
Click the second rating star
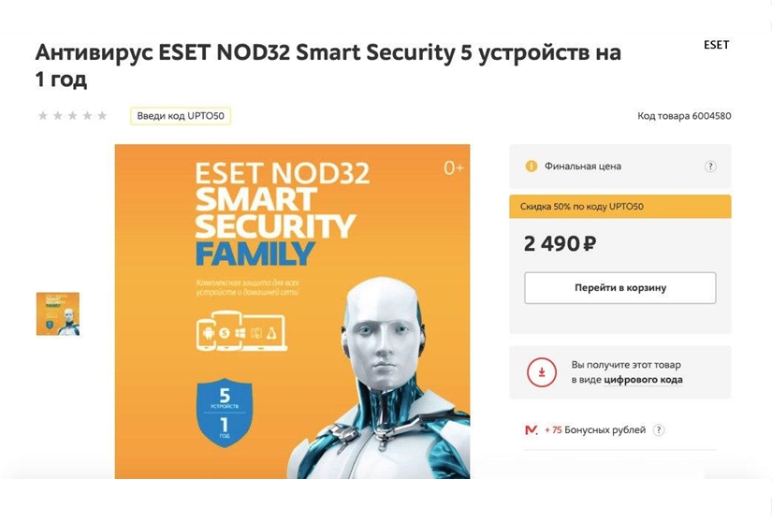tap(57, 116)
